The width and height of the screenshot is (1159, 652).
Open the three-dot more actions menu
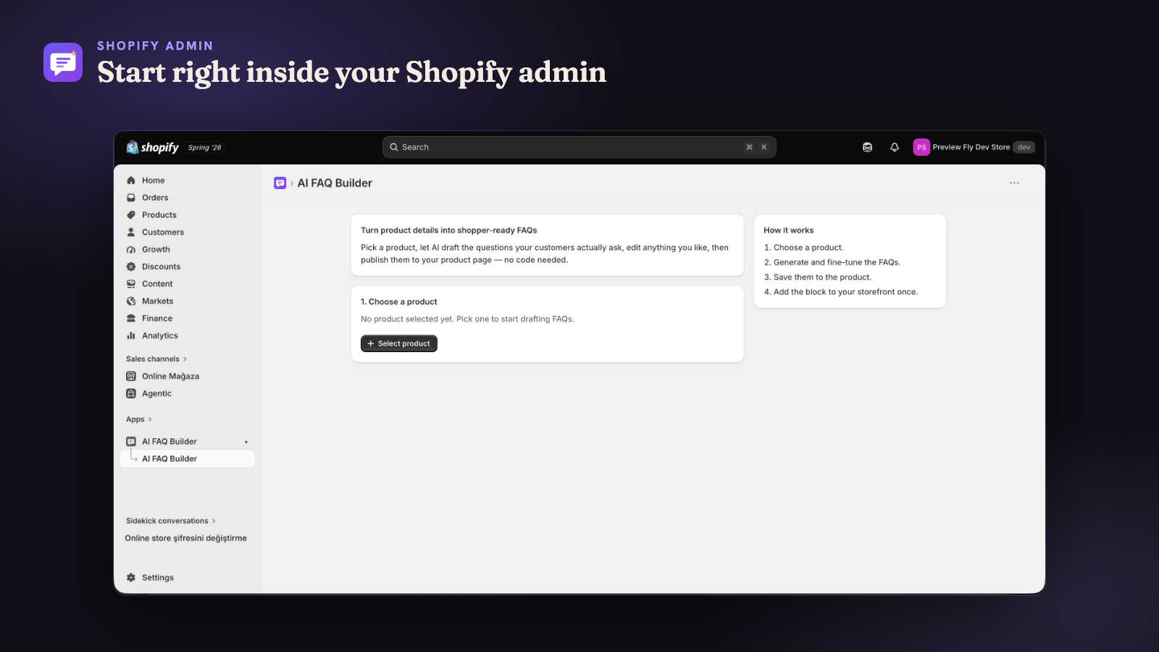pos(1014,183)
